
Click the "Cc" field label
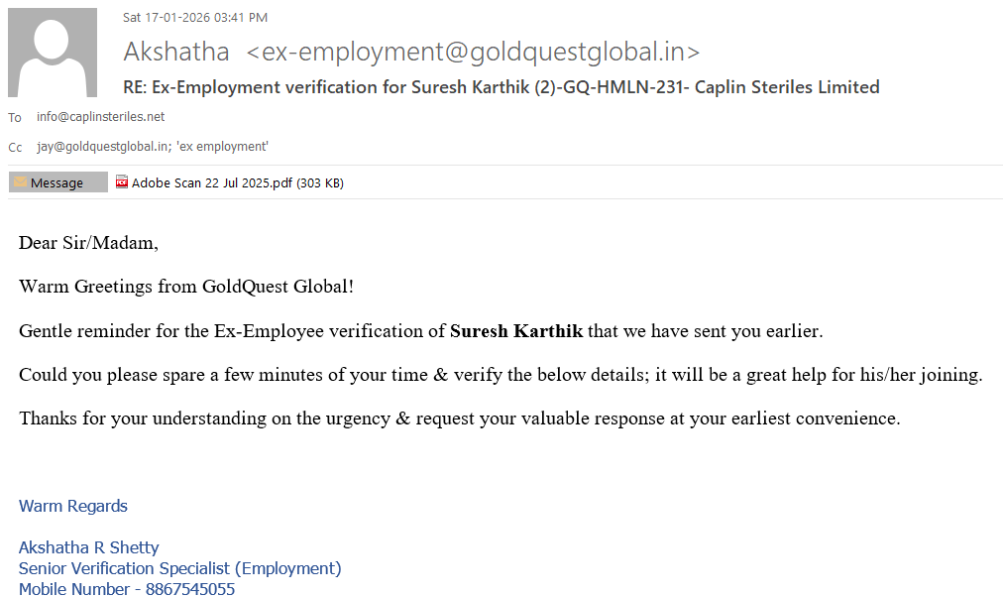pyautogui.click(x=15, y=148)
